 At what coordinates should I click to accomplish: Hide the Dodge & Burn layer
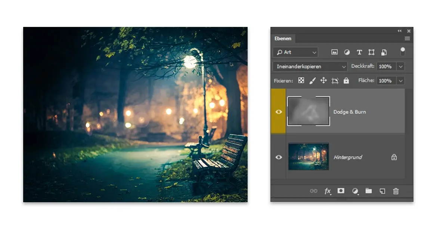click(279, 111)
